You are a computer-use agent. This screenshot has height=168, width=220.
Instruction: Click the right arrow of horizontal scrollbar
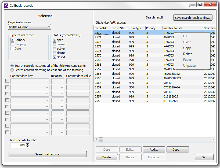214,139
